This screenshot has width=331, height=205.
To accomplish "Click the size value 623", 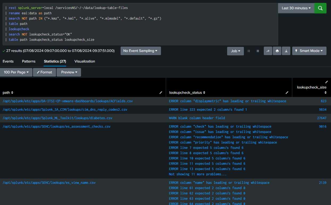I will (324, 101).
